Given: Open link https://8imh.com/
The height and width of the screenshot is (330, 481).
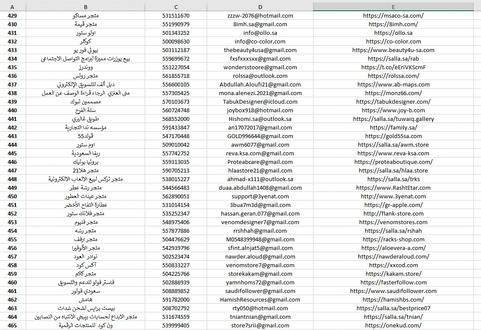Looking at the screenshot, I should (393, 24).
